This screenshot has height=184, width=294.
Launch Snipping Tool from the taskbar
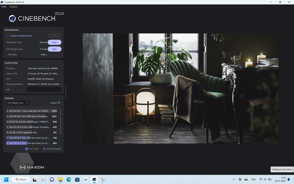click(x=103, y=179)
